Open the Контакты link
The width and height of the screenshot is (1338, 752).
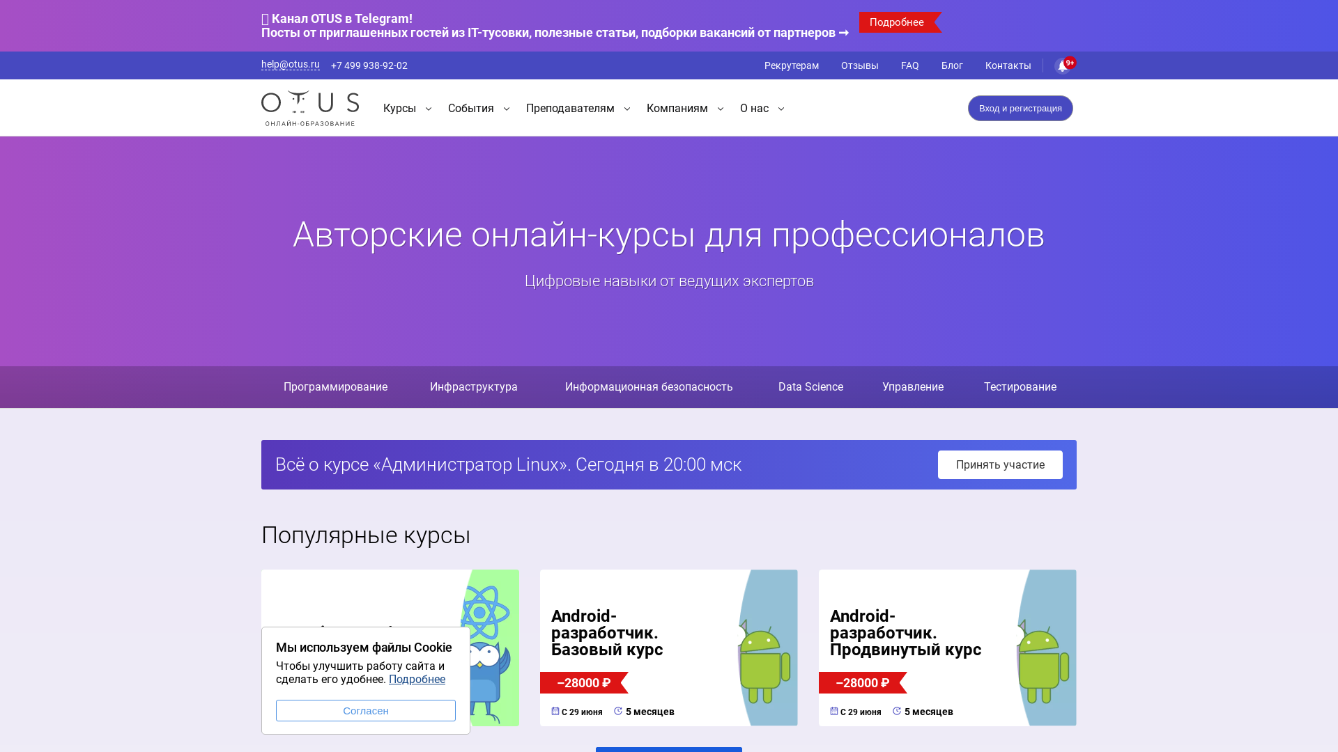(1008, 65)
